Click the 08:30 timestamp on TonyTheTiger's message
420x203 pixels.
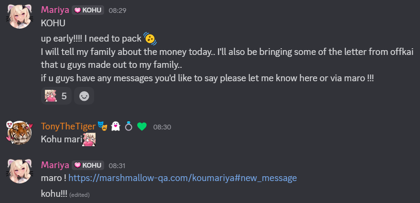[x=162, y=127]
